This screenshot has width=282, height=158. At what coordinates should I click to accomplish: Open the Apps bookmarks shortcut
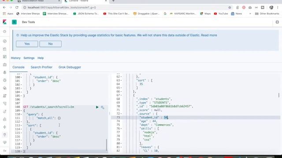[x=8, y=14]
